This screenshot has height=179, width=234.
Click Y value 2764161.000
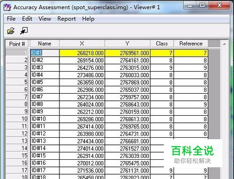(128, 60)
